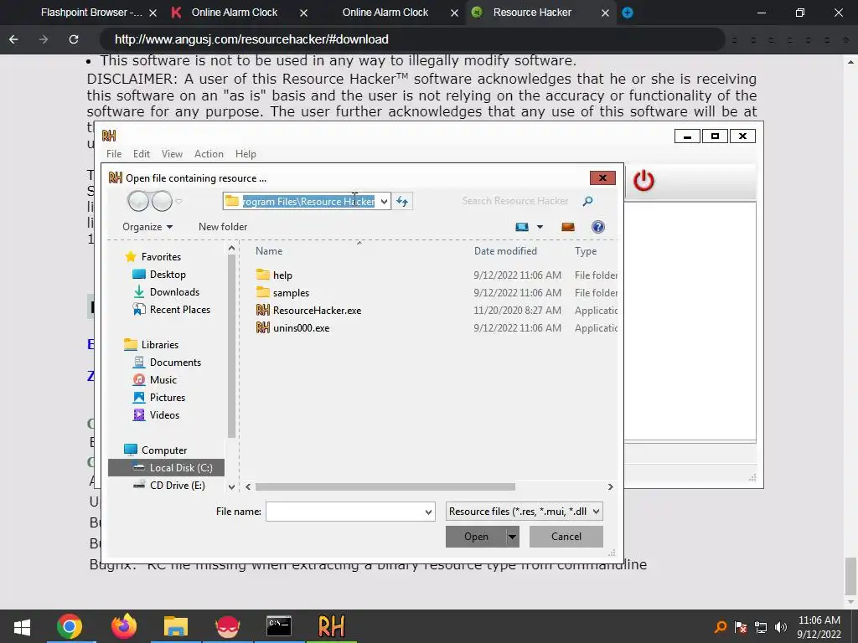Open Firefox from the taskbar
Image resolution: width=858 pixels, height=643 pixels.
(124, 626)
